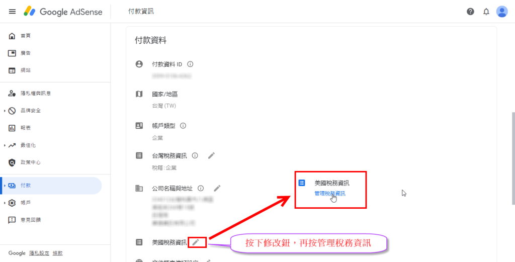View notifications via bell icon
515x262 pixels.
pyautogui.click(x=486, y=12)
